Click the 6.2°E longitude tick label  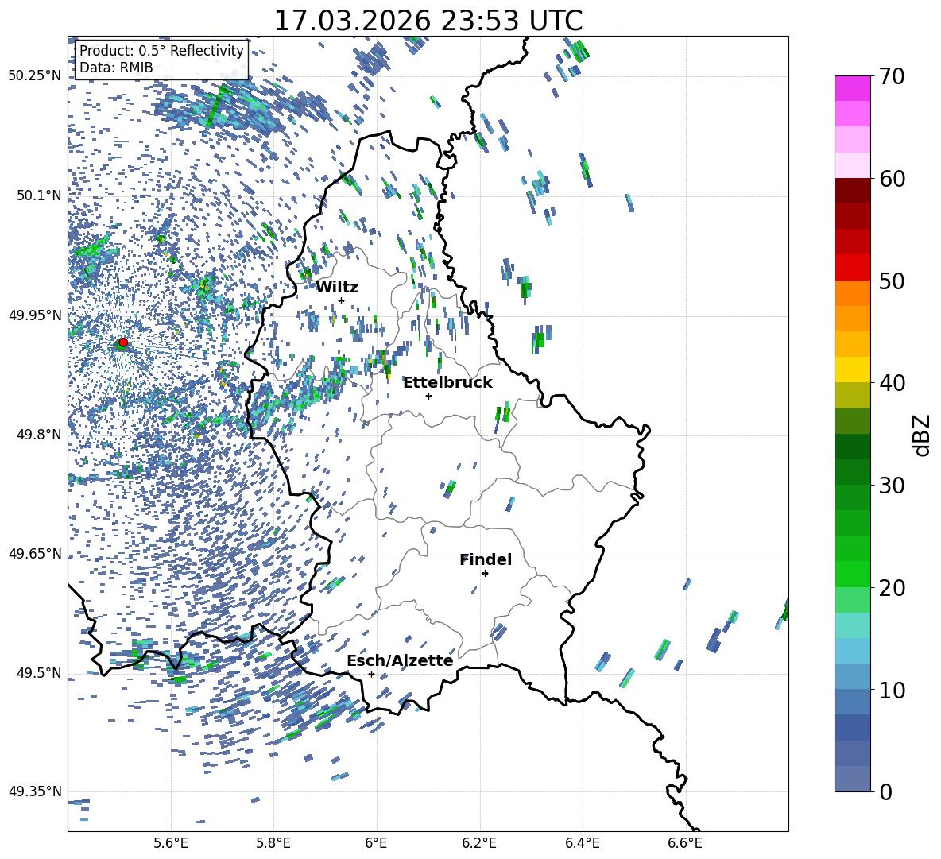[479, 842]
